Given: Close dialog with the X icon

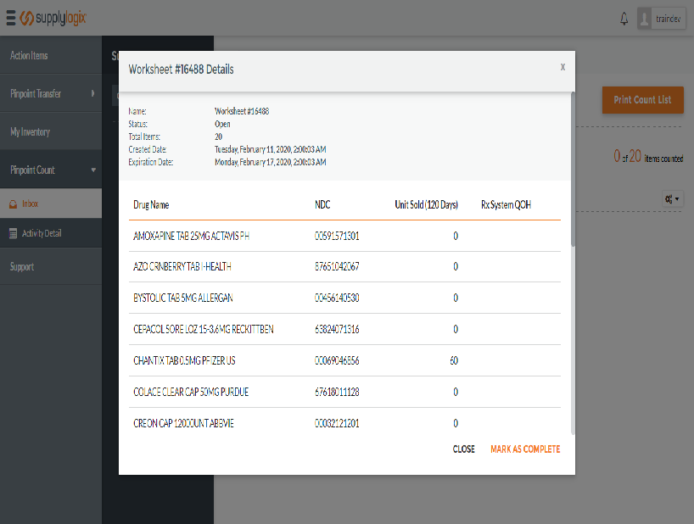Looking at the screenshot, I should [x=562, y=67].
